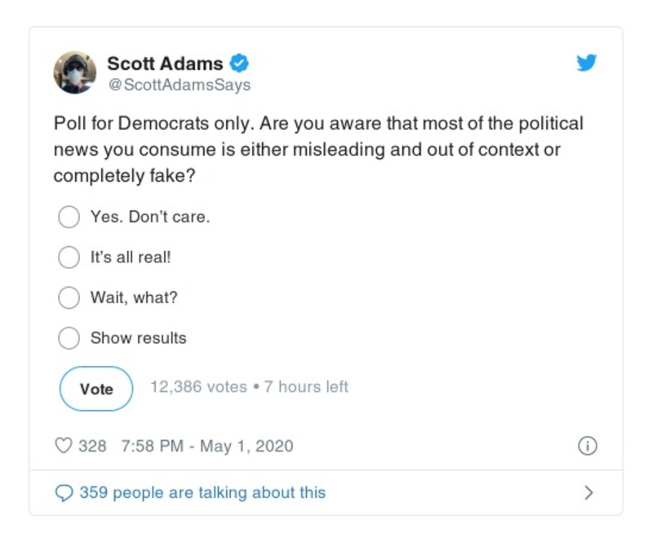Click the Scott Adams display name
This screenshot has width=652, height=542.
[165, 63]
